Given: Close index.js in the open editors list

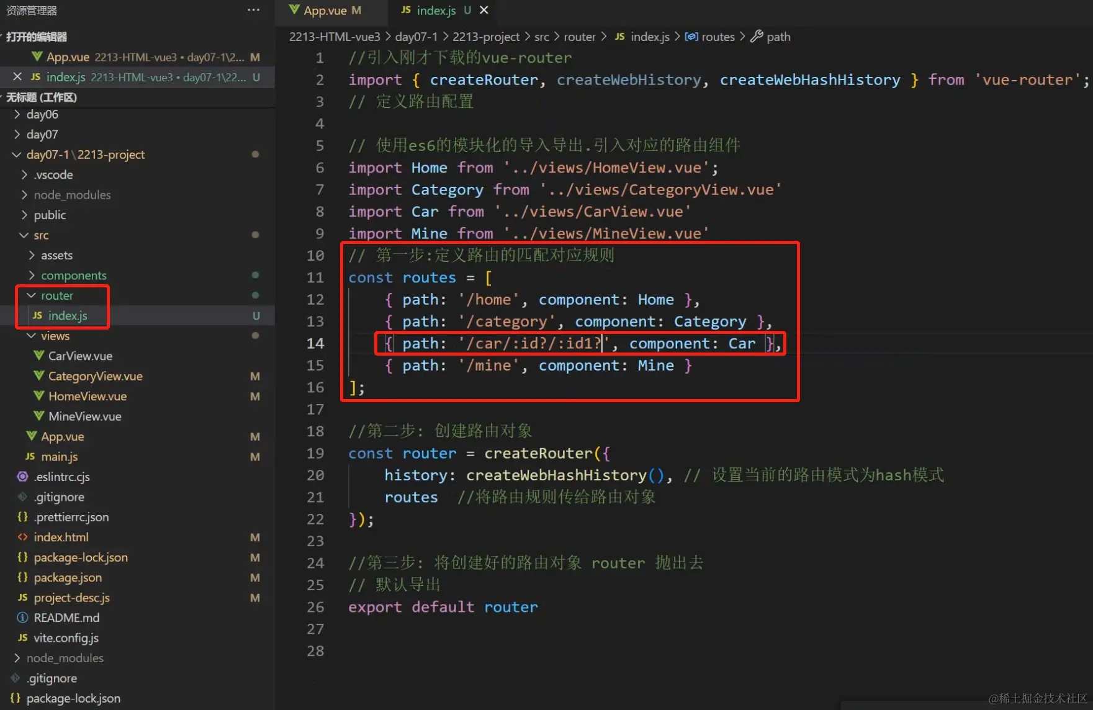Looking at the screenshot, I should [x=17, y=77].
